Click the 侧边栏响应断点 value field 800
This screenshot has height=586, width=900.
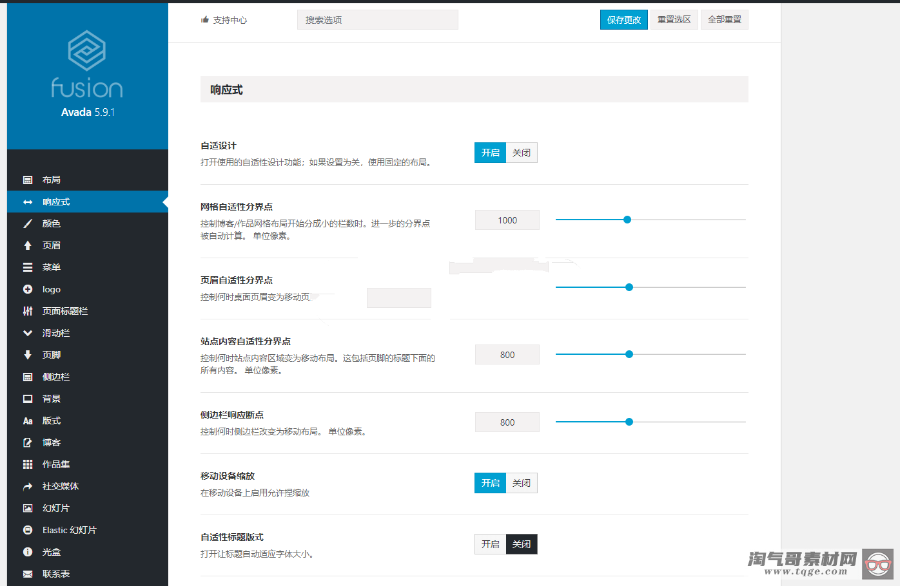(x=507, y=422)
